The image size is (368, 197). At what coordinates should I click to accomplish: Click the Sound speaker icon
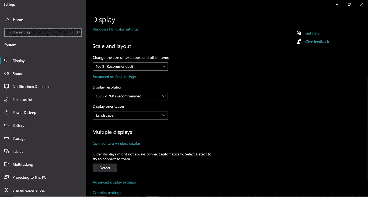tap(7, 74)
